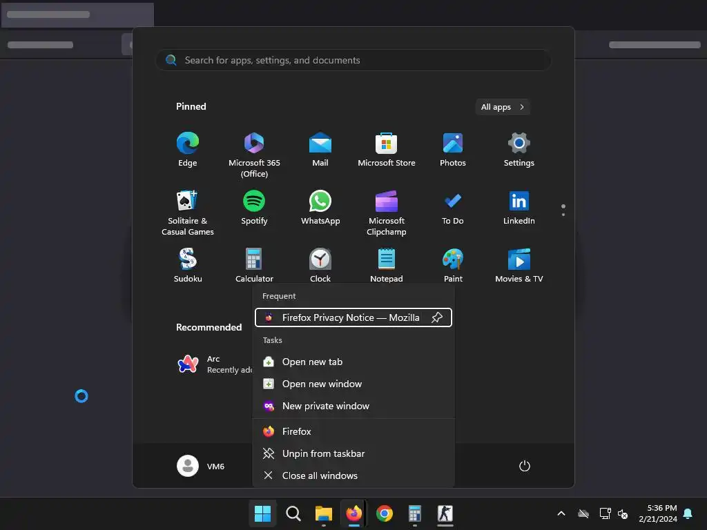Go to next pinned apps page dots
Screen dimensions: 707x530
click(x=563, y=210)
